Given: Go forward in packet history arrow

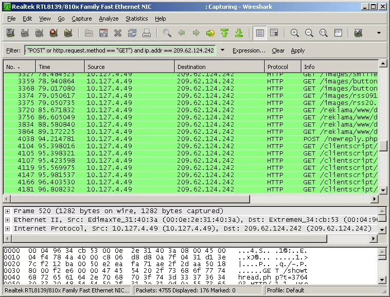Looking at the screenshot, I should click(x=196, y=33).
